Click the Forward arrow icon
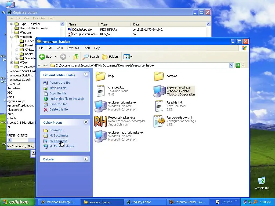Screen dimensions: 275x206 tap(63, 57)
